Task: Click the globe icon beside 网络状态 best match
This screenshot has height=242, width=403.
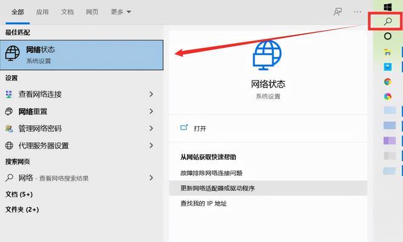Action: click(12, 53)
